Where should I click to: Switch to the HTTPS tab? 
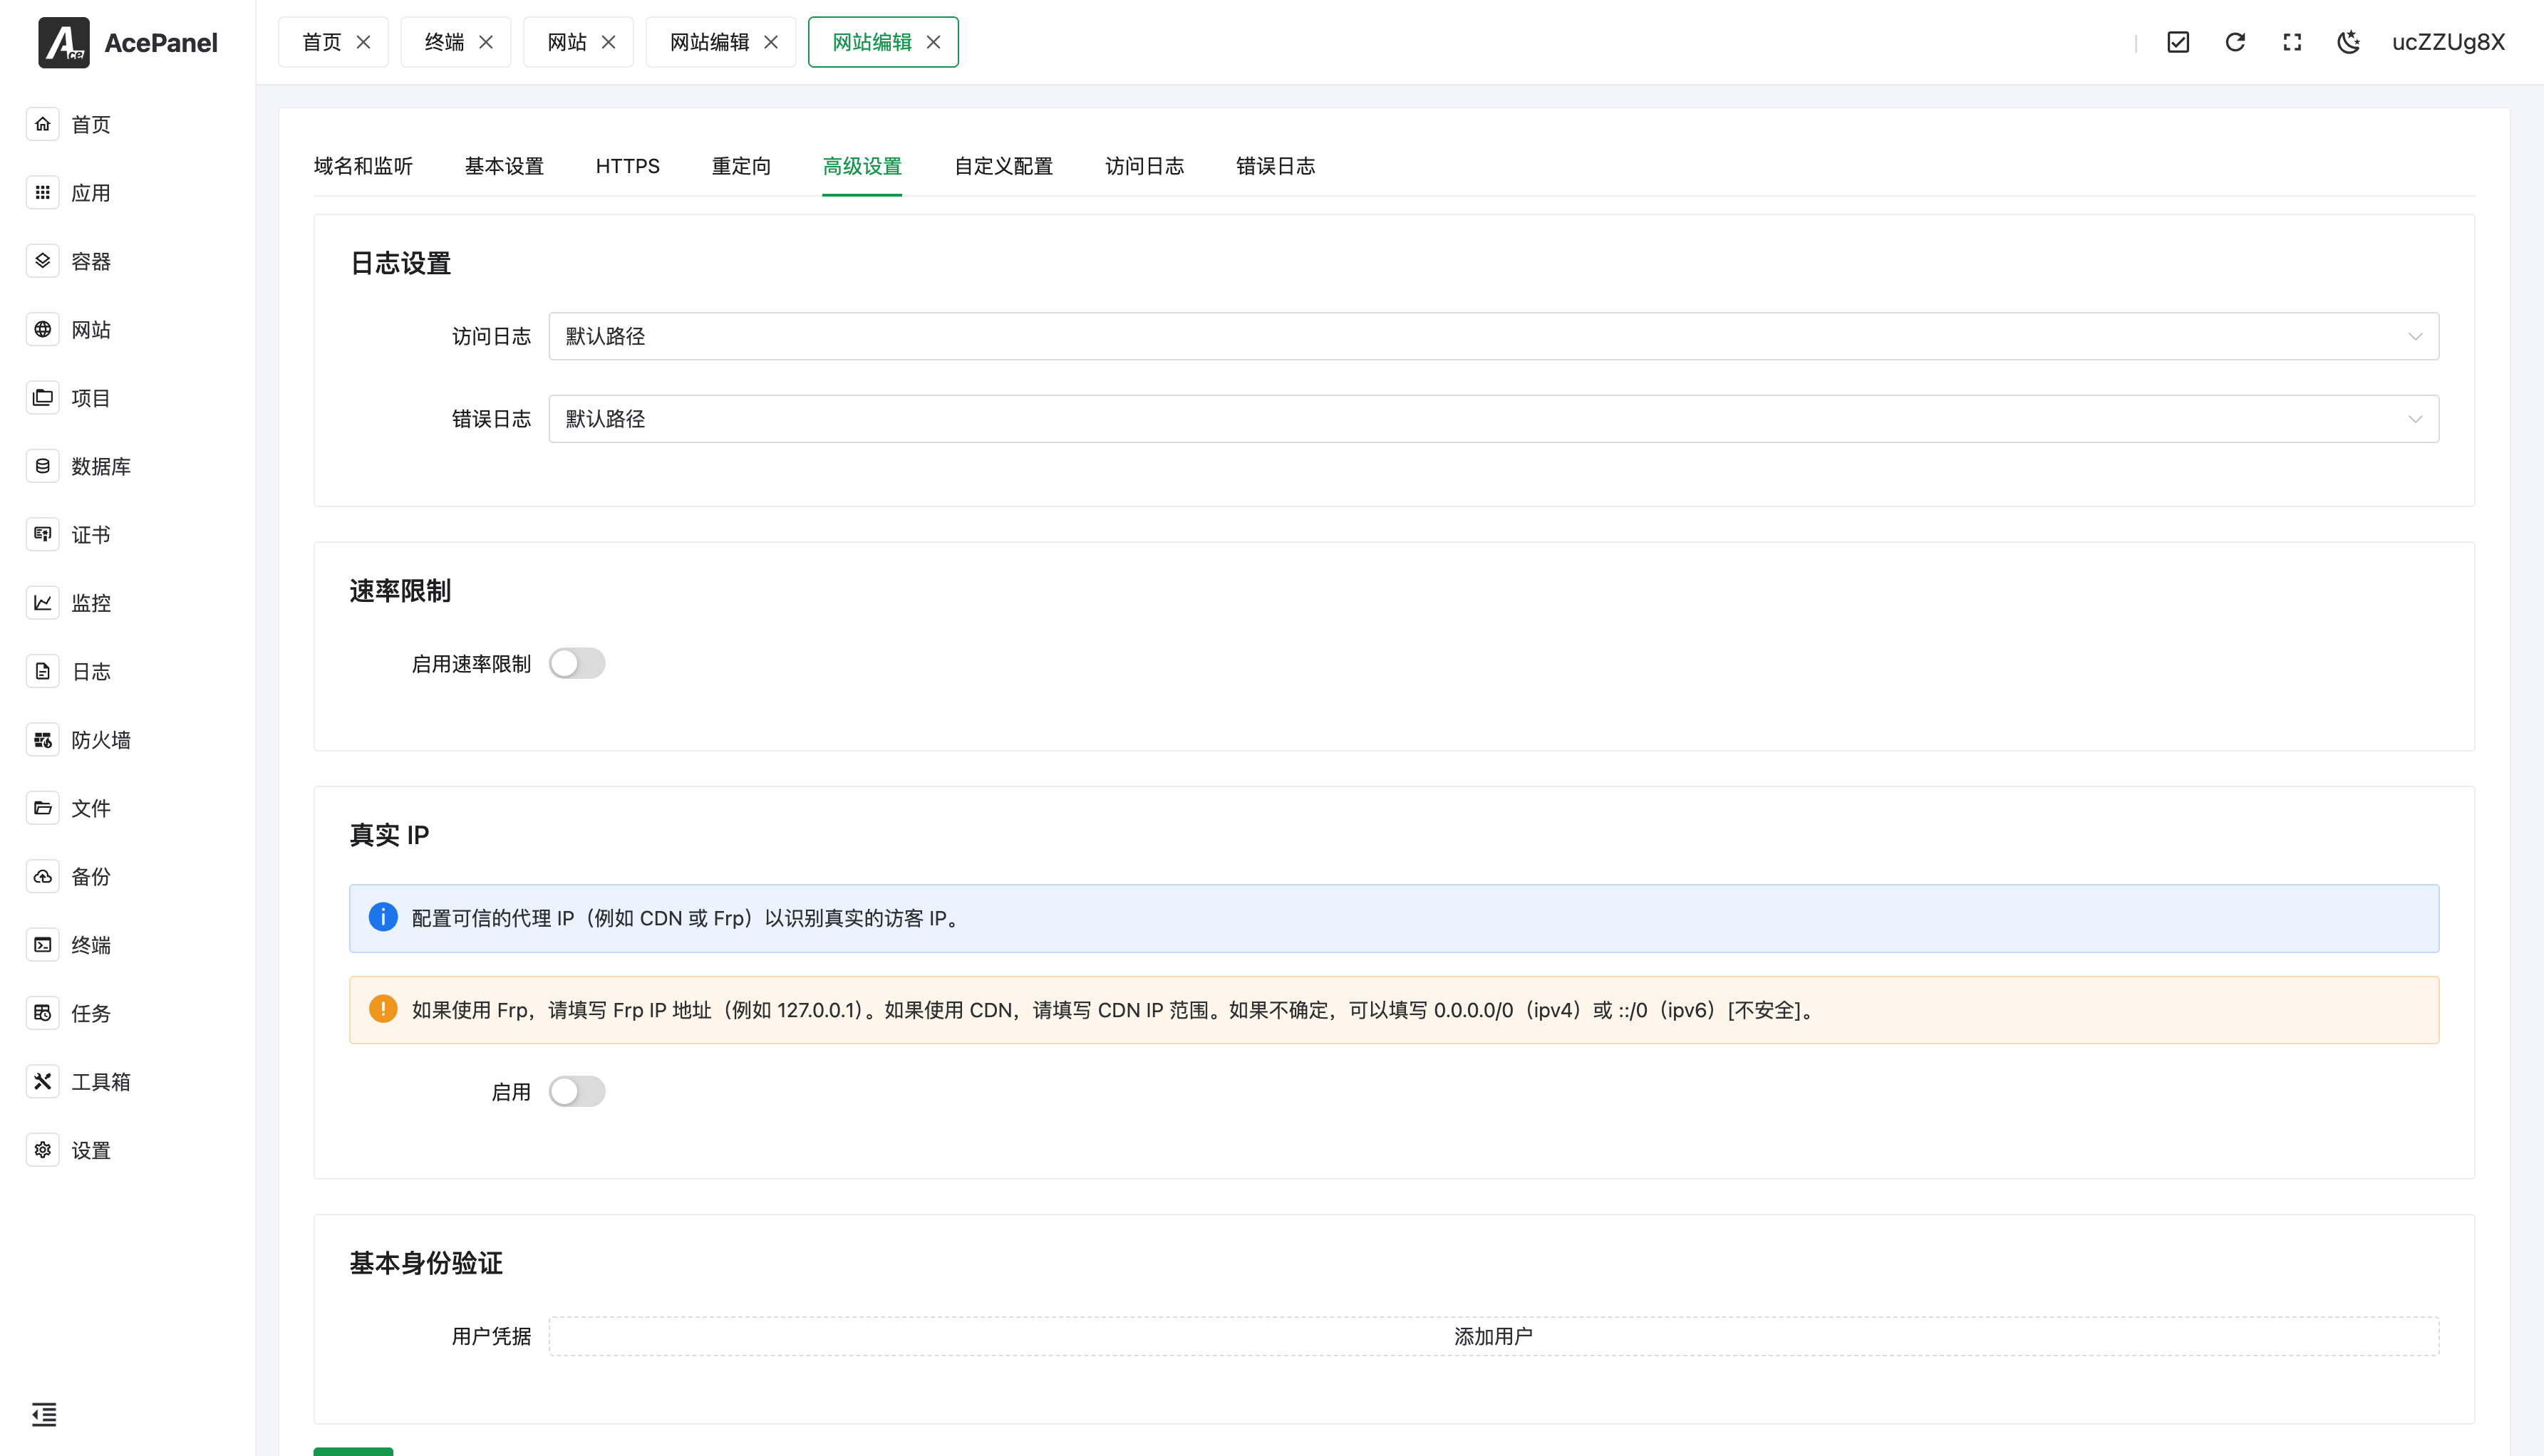[627, 166]
